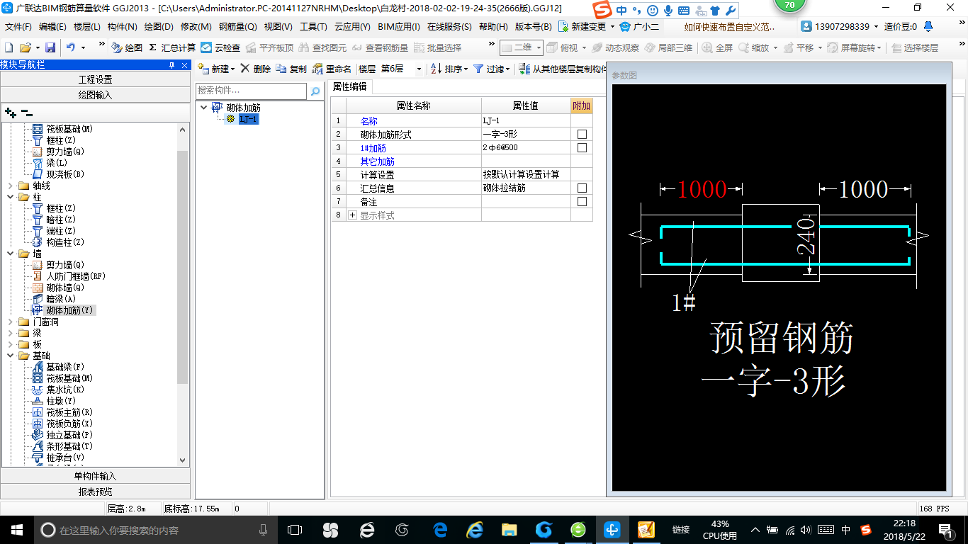Screen dimensions: 968x544
Task: Click 从其他楼层复制构件 copy from other floors
Action: (x=563, y=69)
